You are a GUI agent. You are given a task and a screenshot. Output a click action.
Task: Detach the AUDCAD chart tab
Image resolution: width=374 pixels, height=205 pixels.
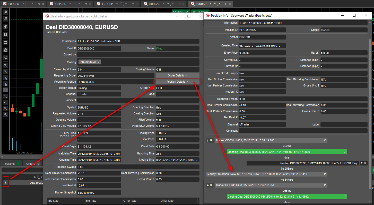coord(179,4)
